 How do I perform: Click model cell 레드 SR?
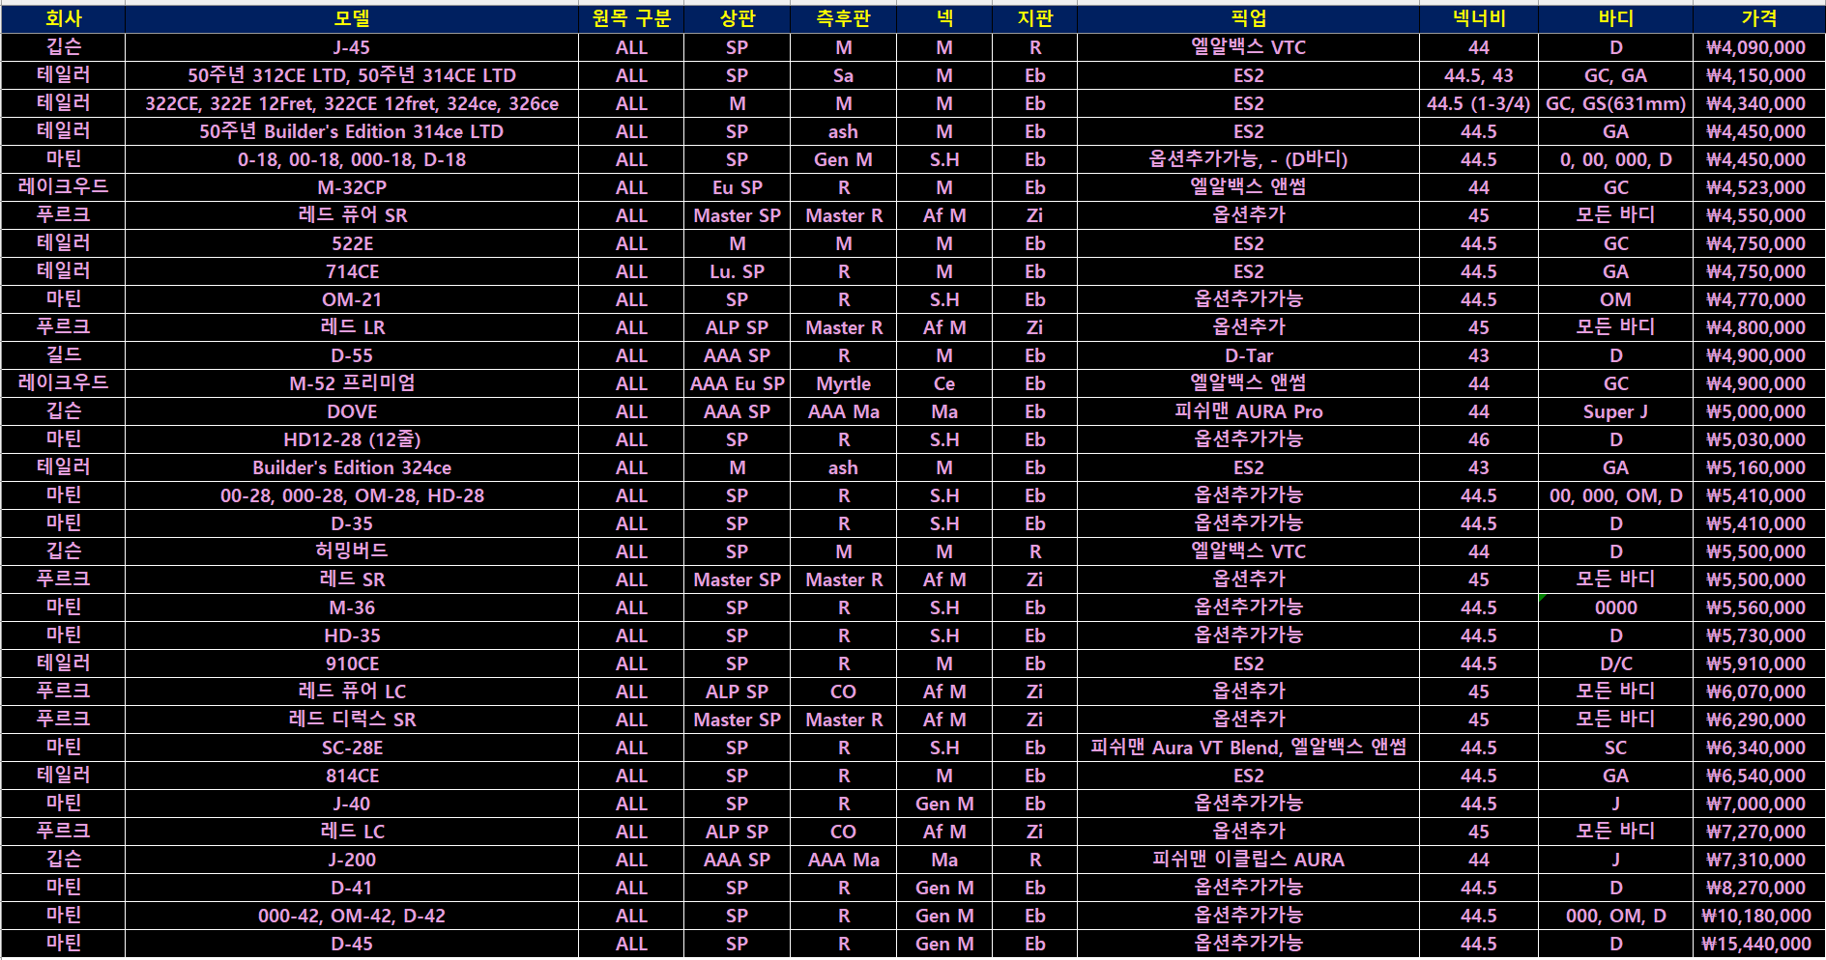352,579
